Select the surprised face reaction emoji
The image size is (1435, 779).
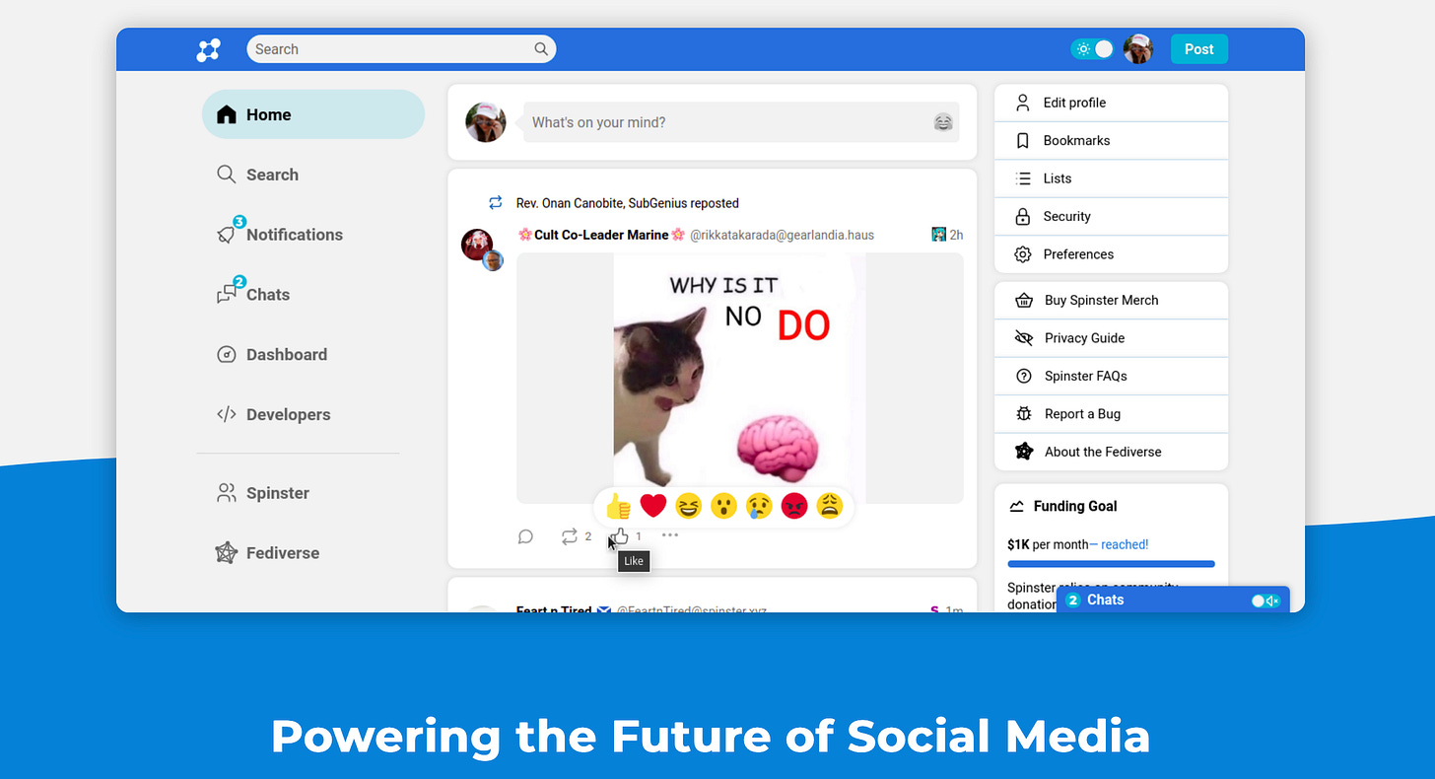pyautogui.click(x=723, y=506)
